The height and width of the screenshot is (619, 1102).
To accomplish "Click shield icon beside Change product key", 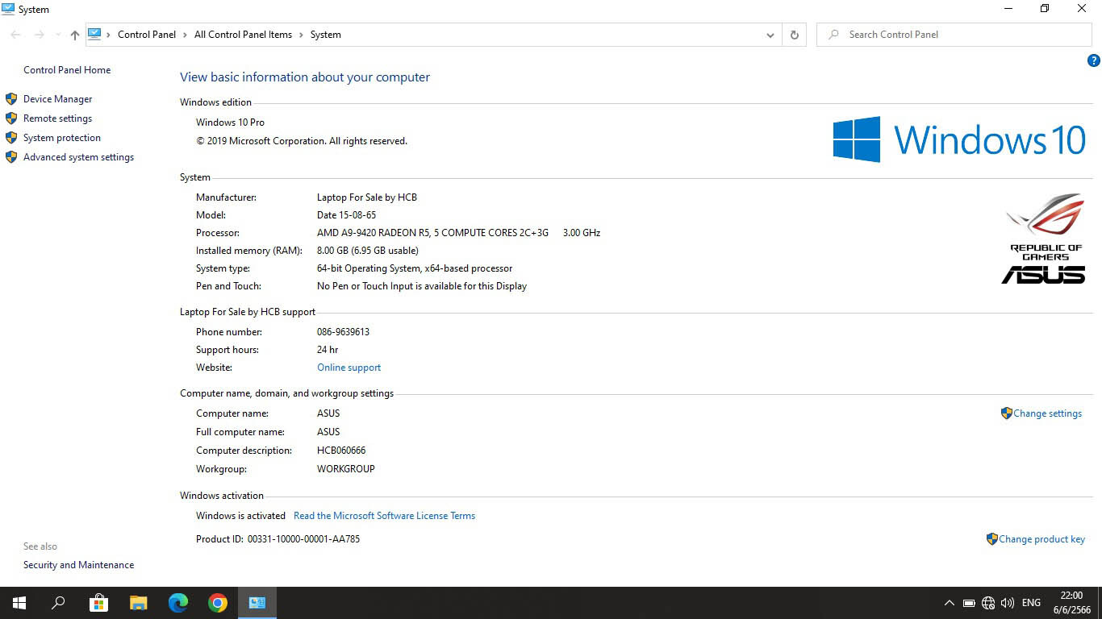I will (x=991, y=539).
